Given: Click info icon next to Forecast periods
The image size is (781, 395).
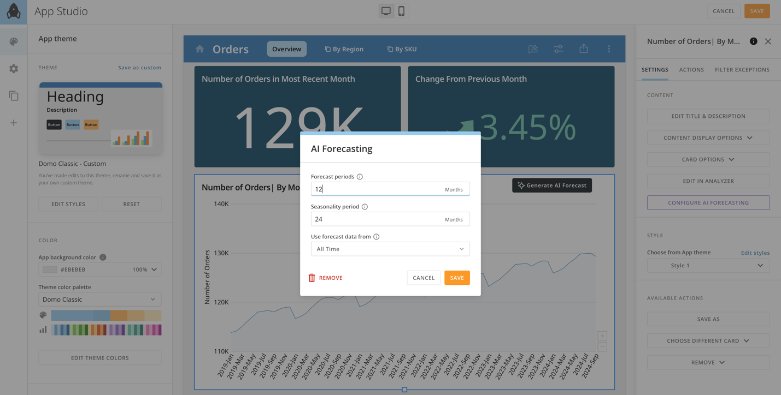Looking at the screenshot, I should click(x=360, y=177).
